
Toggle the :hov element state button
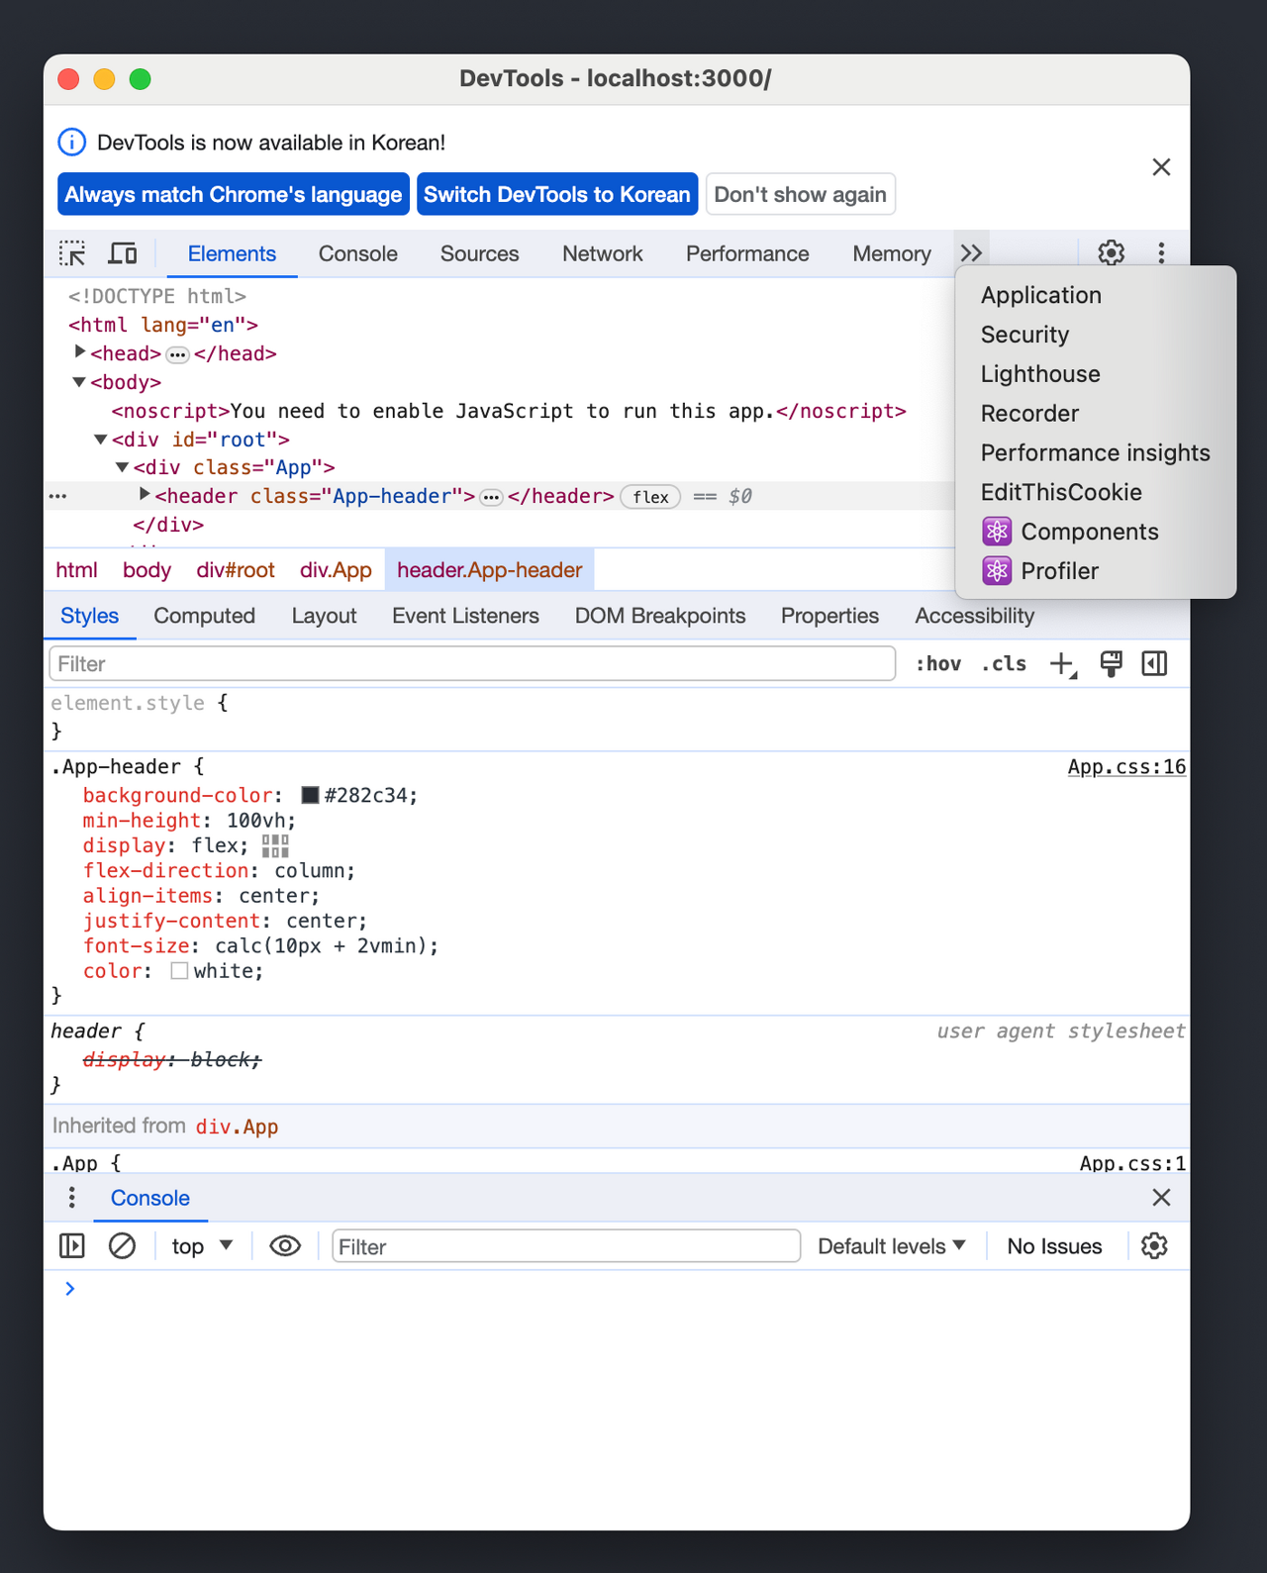(938, 664)
